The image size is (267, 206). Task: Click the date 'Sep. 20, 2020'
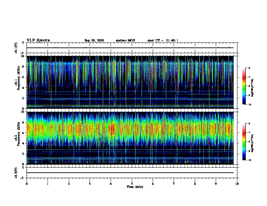point(94,40)
